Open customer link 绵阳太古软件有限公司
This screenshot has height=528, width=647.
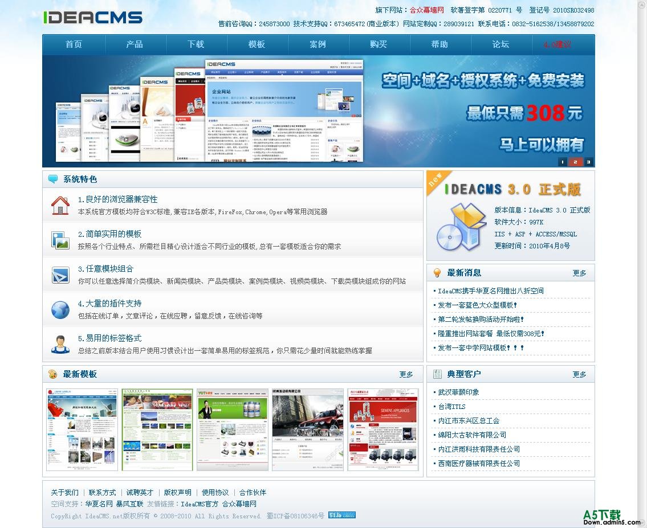pos(472,435)
